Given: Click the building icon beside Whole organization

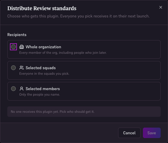Looking at the screenshot, I should [x=22, y=47].
